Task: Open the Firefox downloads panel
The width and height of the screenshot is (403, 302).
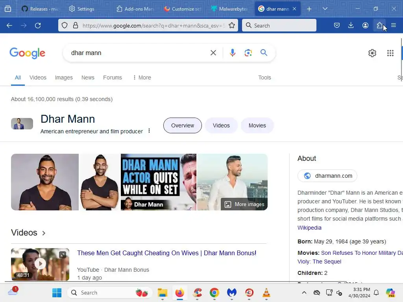Action: pos(351,26)
